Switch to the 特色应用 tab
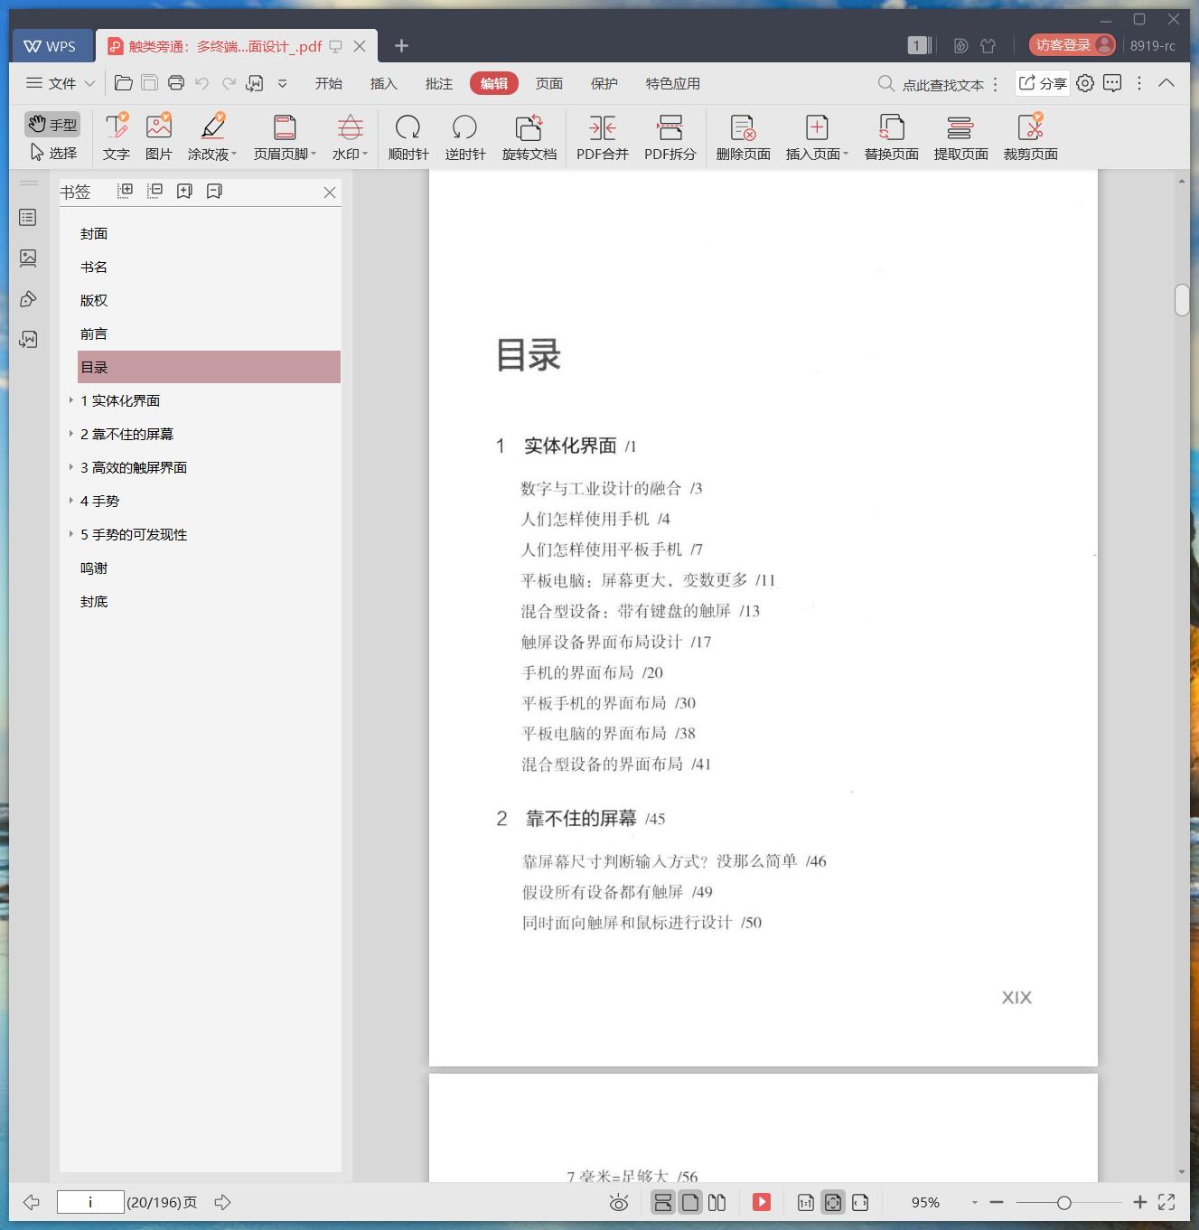The image size is (1199, 1230). coord(673,83)
